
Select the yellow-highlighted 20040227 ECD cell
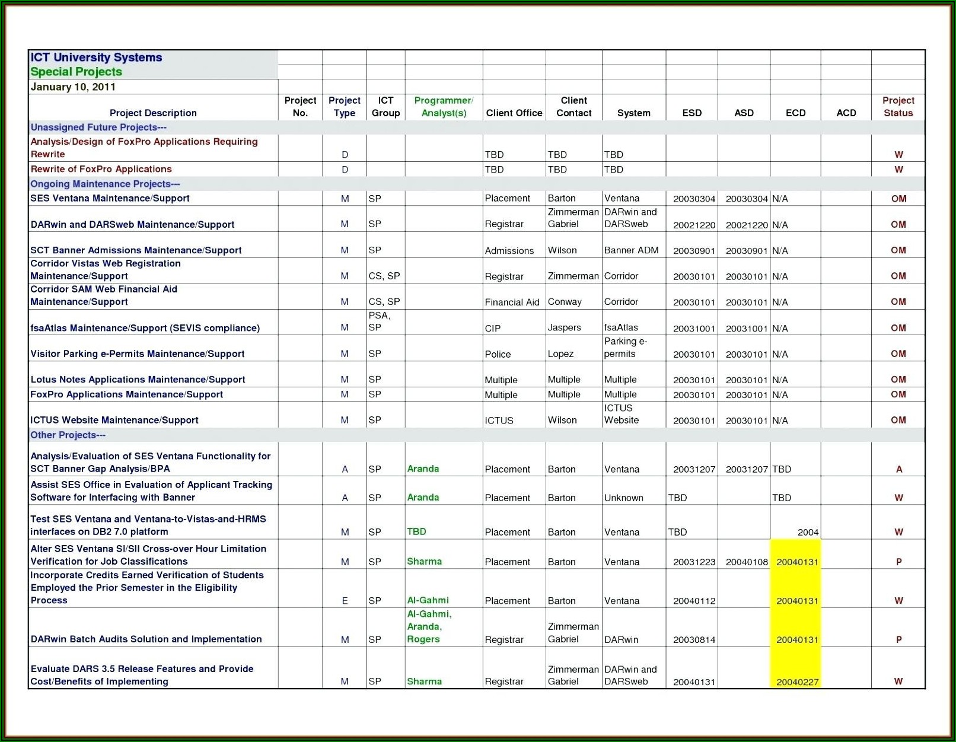797,682
